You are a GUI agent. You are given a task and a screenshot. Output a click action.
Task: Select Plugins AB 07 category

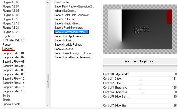pos(11,6)
